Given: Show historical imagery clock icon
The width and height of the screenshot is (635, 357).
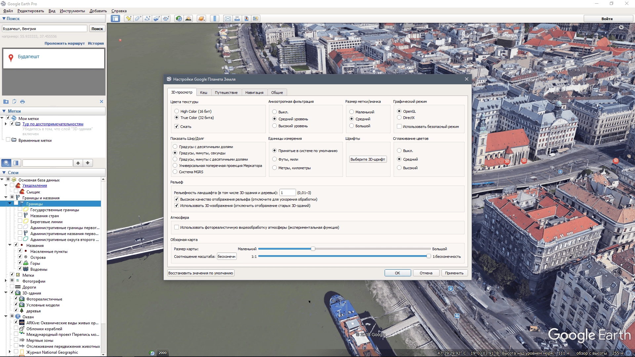Looking at the screenshot, I should click(x=179, y=19).
